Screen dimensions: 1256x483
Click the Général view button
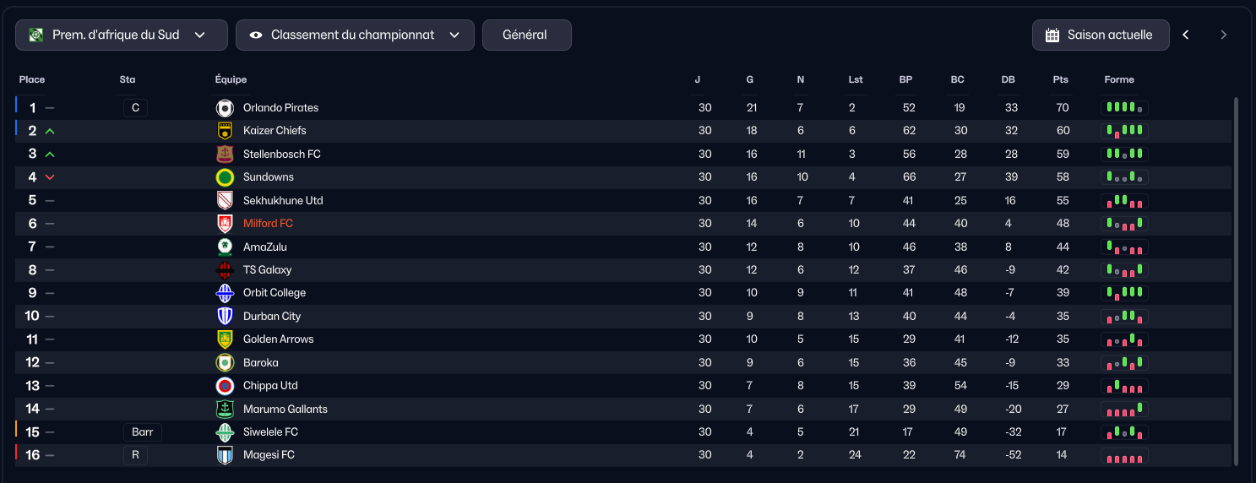pyautogui.click(x=527, y=35)
